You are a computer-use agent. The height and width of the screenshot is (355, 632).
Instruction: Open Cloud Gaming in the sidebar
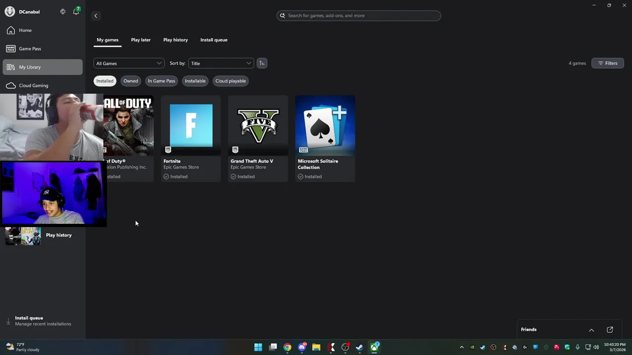tap(43, 85)
